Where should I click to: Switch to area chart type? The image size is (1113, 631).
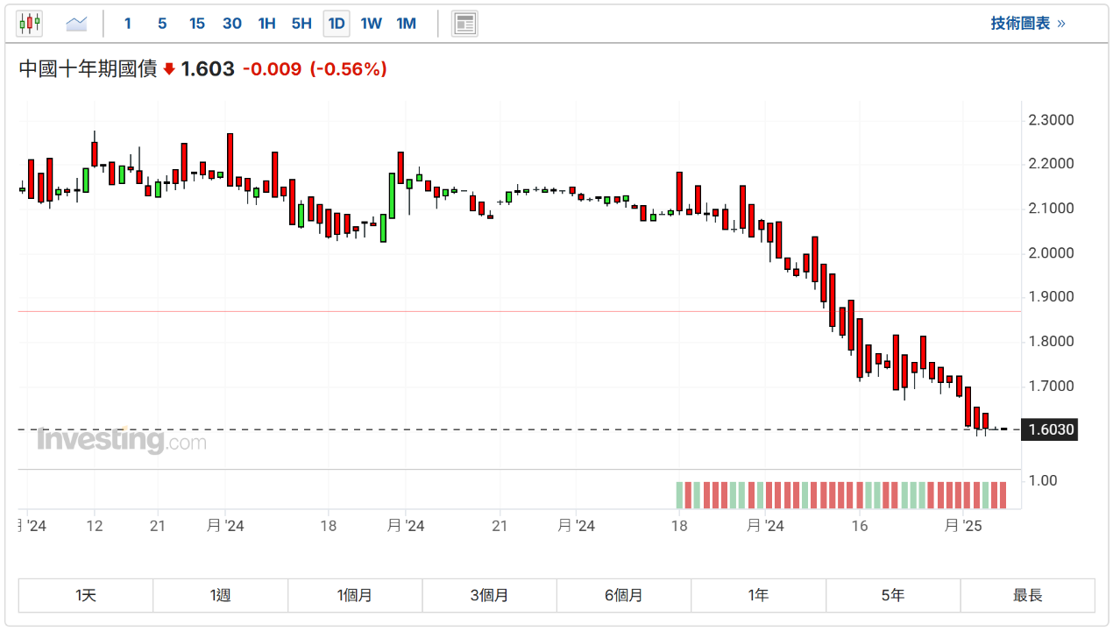(x=77, y=24)
